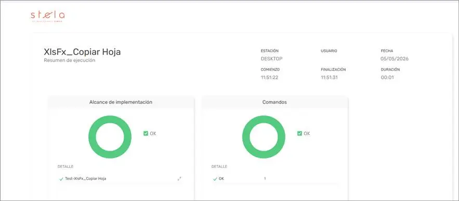The width and height of the screenshot is (459, 201).
Task: Expand the Test-XlsFx_Copiar Hoja detail row
Action: tap(179, 179)
